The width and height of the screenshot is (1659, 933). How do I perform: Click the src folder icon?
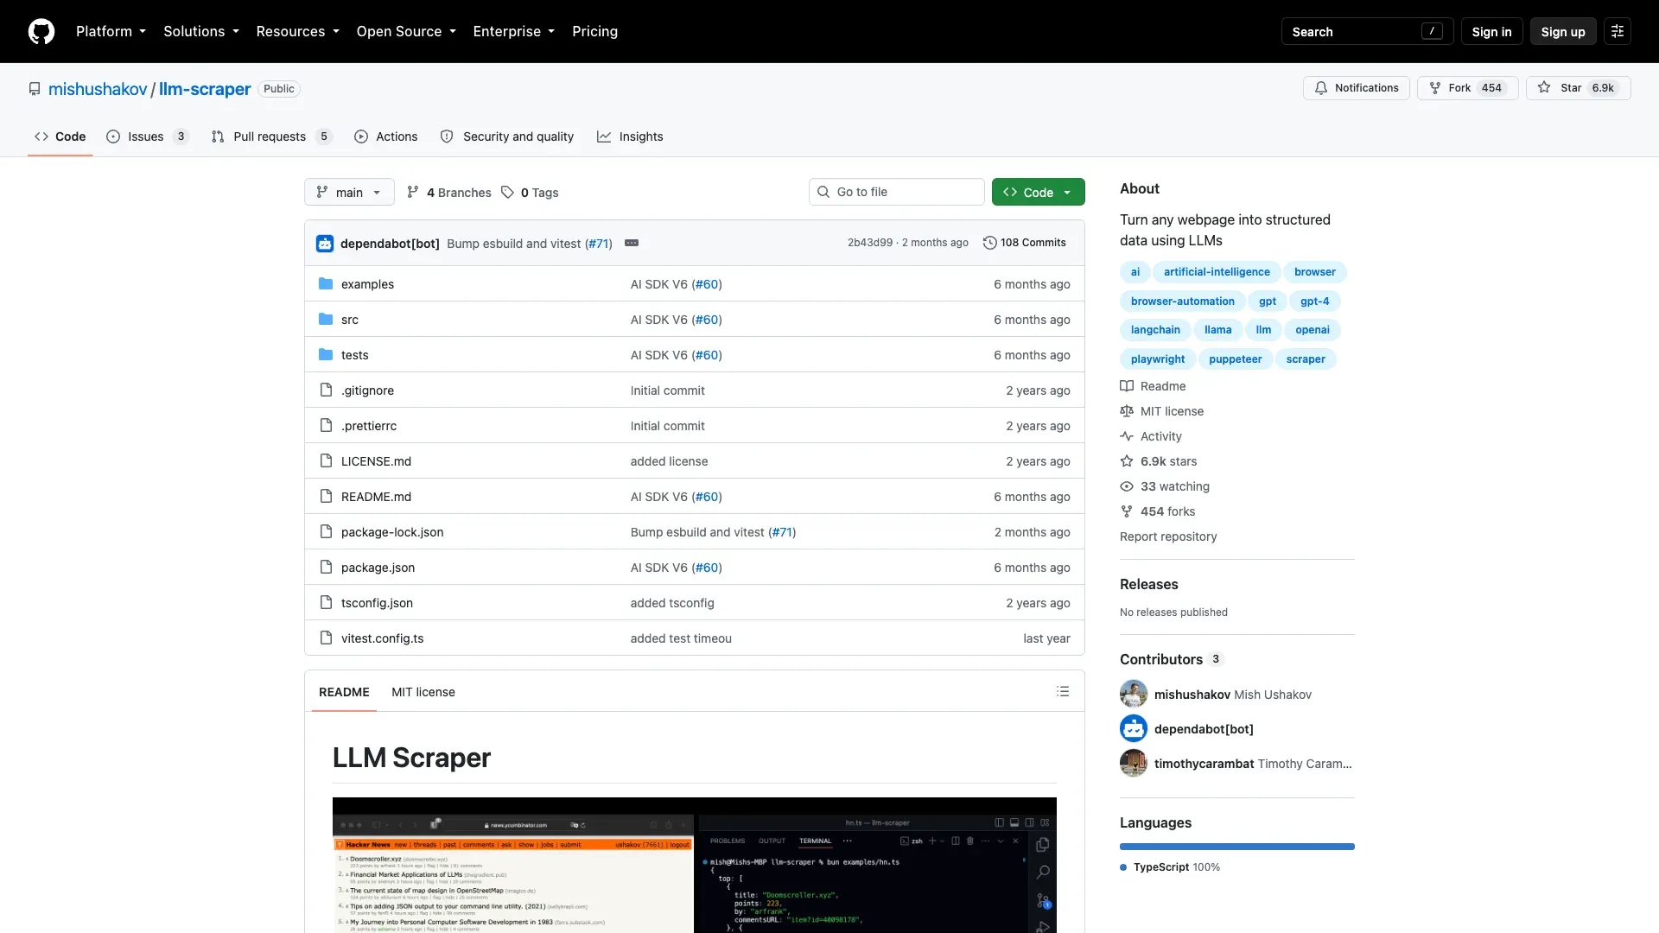tap(326, 320)
